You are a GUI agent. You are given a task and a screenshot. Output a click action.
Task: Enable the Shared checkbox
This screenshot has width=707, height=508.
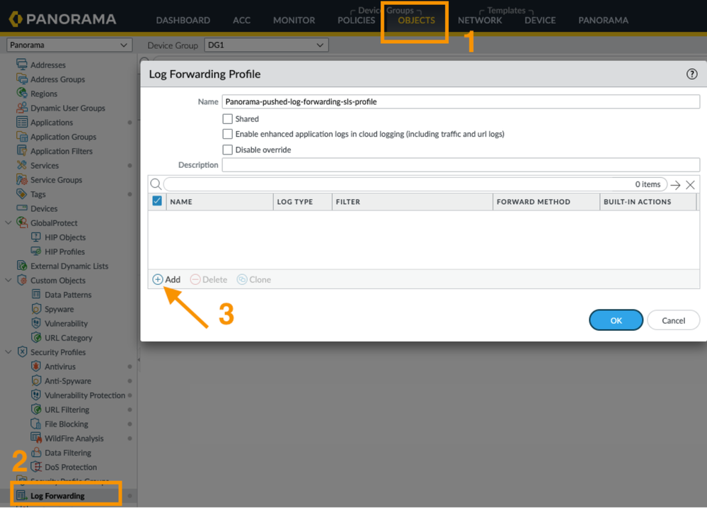point(227,119)
